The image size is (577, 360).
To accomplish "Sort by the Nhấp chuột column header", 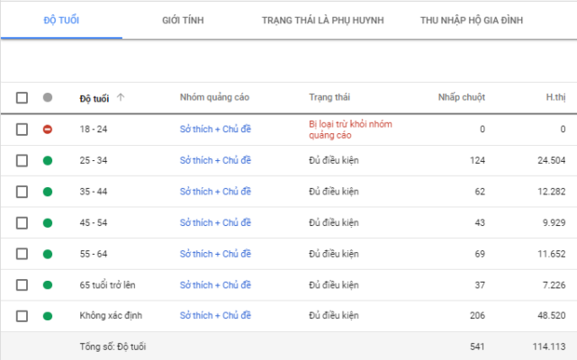I will tap(461, 97).
